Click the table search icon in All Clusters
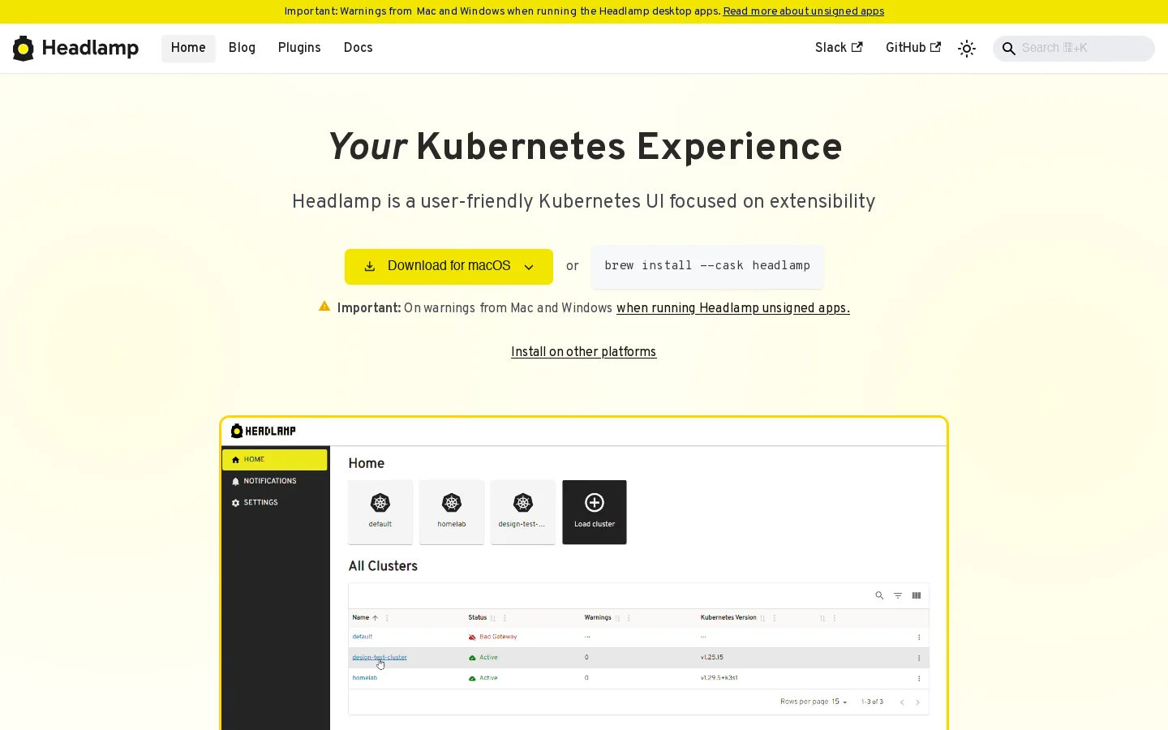Image resolution: width=1168 pixels, height=730 pixels. [x=879, y=596]
